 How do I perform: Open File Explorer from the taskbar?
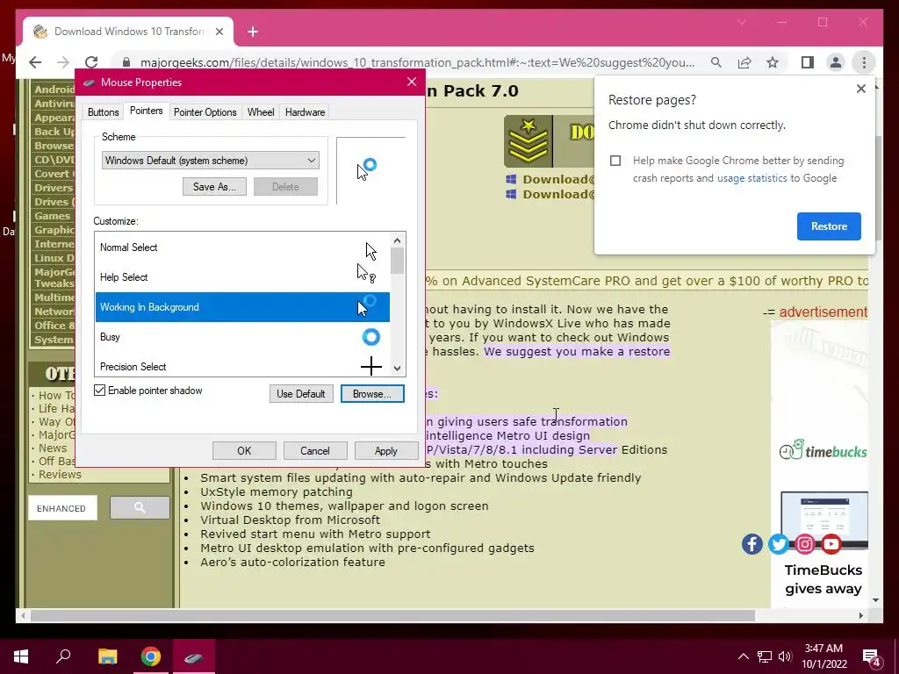coord(107,656)
